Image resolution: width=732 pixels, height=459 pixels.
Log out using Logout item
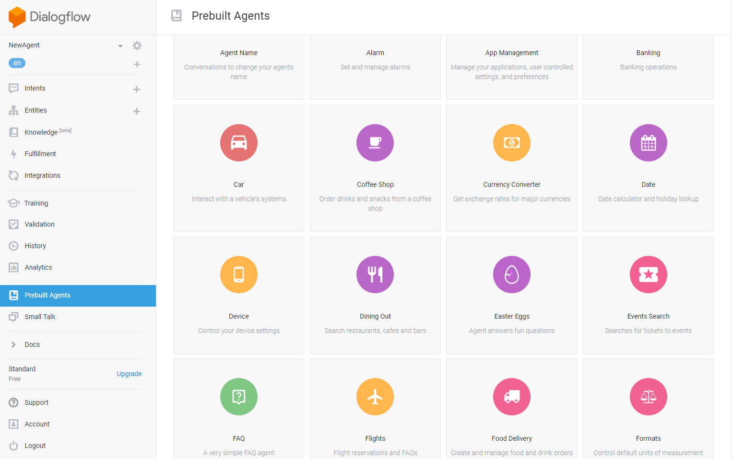click(x=35, y=446)
